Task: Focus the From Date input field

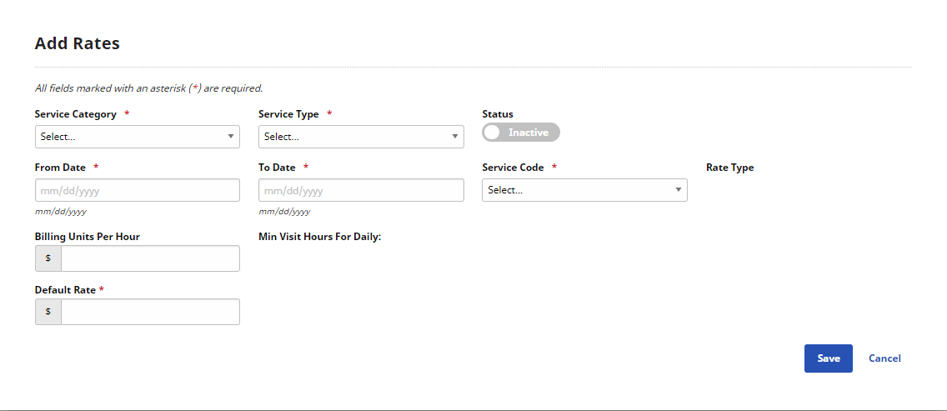Action: point(137,190)
